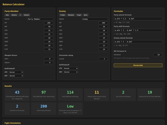Open Party Member DEF buff dropdown

[x=16, y=76]
